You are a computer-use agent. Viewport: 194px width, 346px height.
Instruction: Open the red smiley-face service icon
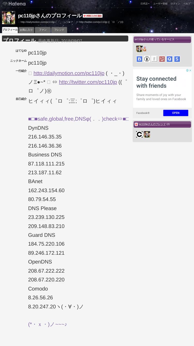coord(162,59)
